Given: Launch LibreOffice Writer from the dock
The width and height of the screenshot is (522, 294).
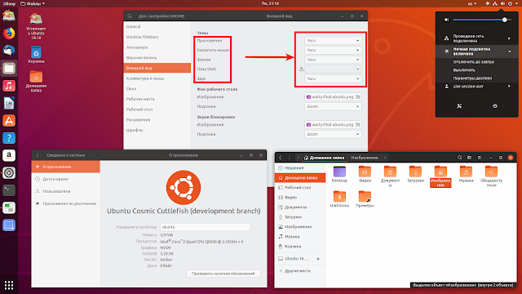Looking at the screenshot, I should tap(9, 103).
